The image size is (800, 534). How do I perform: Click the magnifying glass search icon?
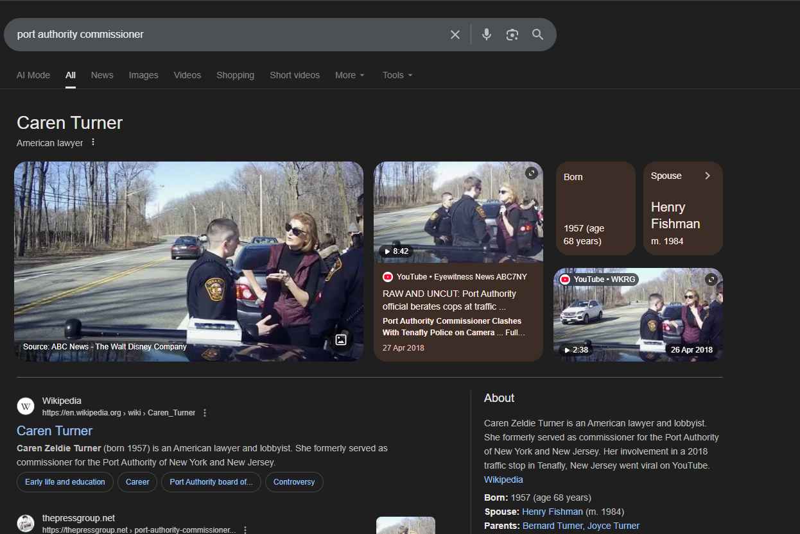(538, 35)
